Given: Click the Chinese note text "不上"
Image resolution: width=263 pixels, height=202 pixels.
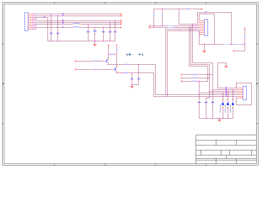Looking at the screenshot, I should click(x=141, y=54).
